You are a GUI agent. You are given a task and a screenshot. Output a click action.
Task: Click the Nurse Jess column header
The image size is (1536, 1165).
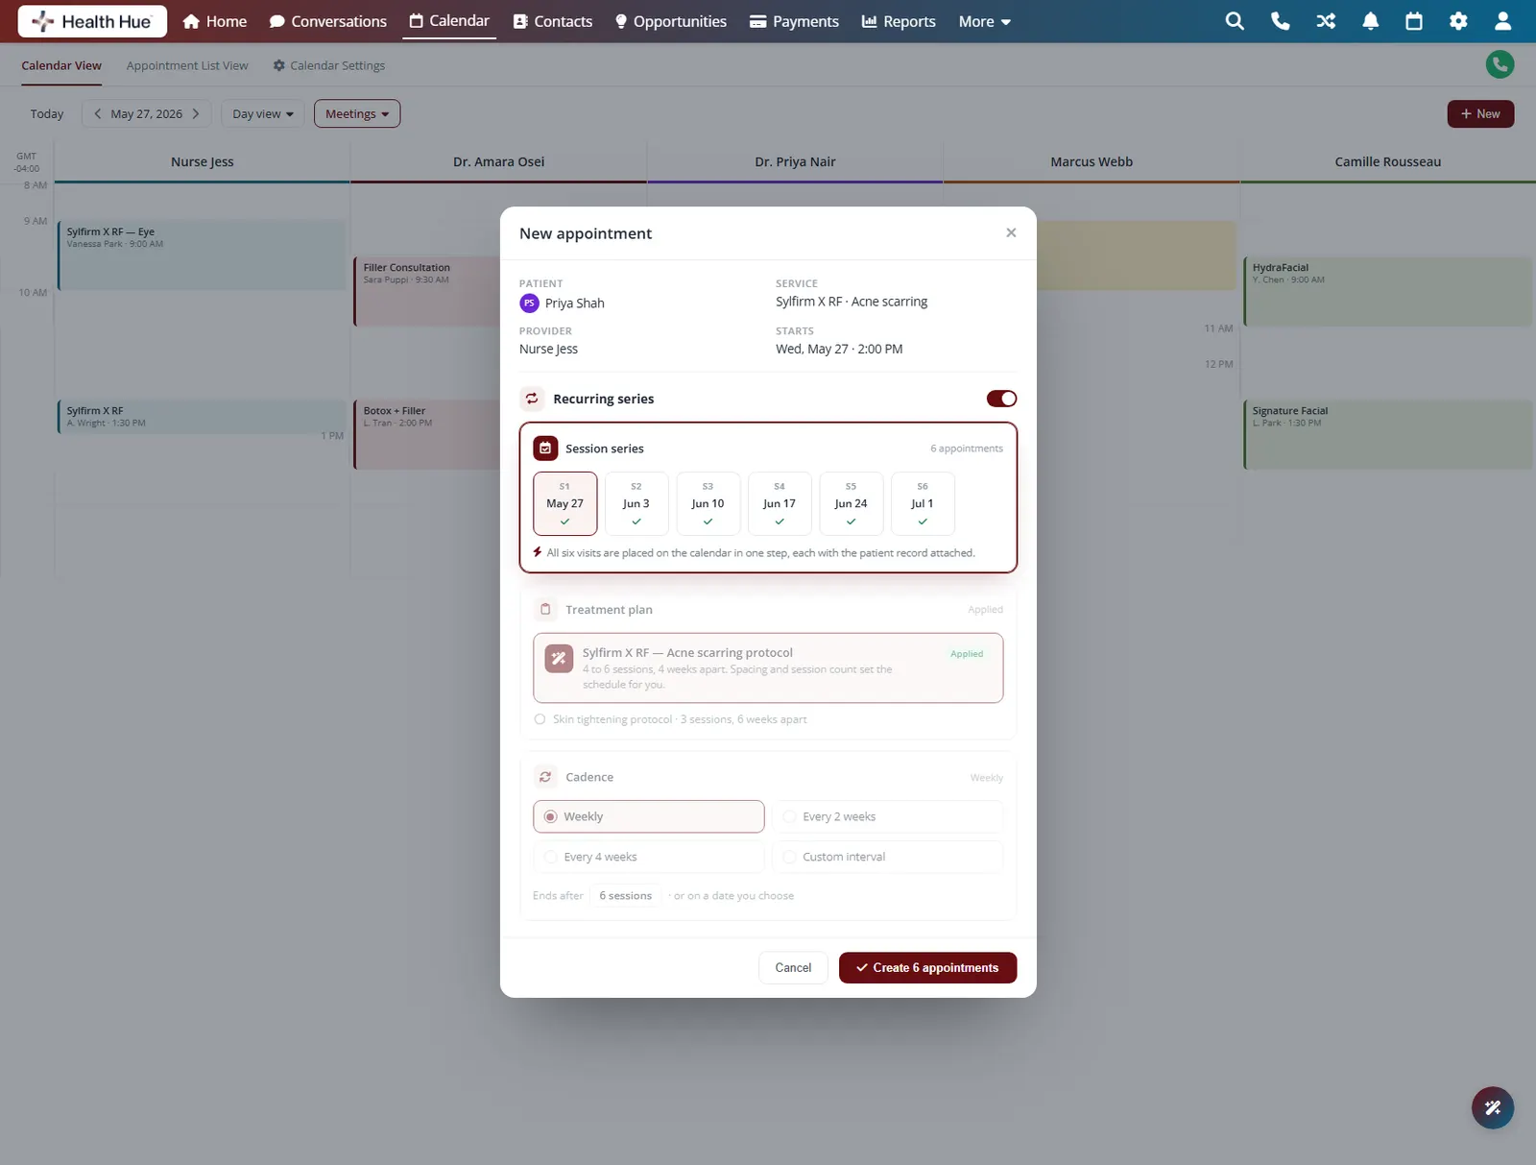[202, 161]
